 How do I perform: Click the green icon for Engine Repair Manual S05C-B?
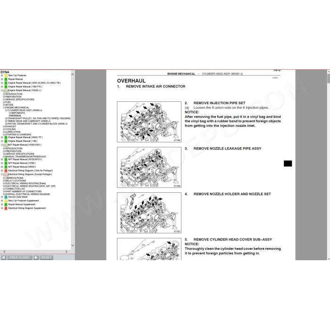(x=6, y=83)
